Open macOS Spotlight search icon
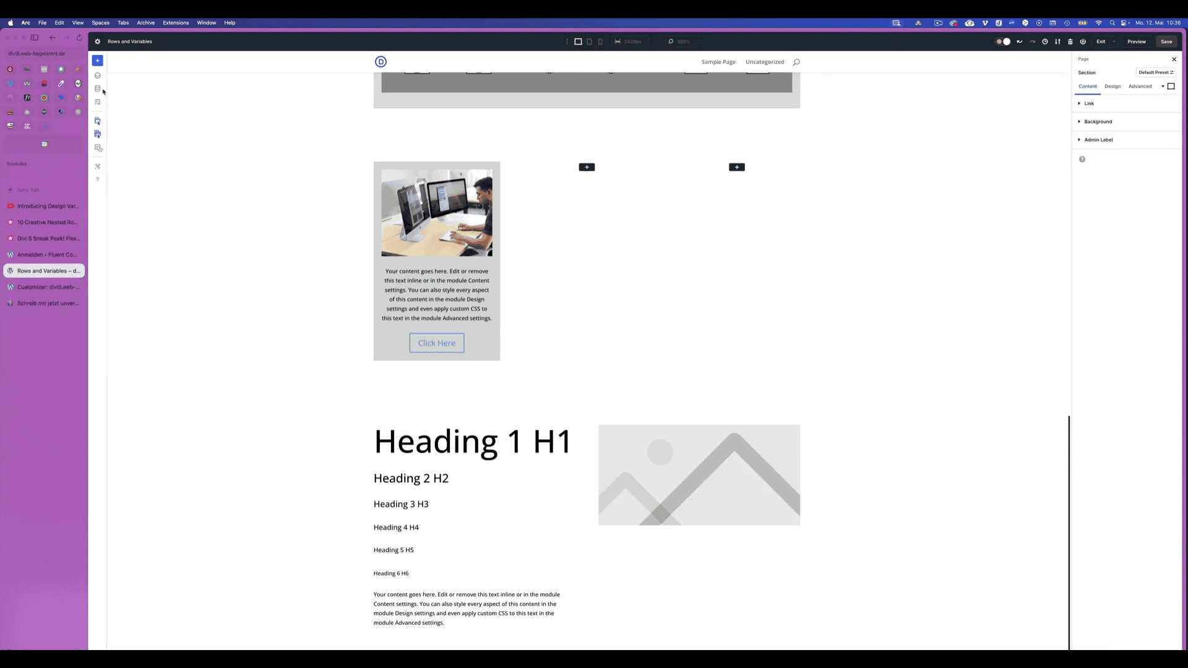Viewport: 1188px width, 668px height. 1112,23
